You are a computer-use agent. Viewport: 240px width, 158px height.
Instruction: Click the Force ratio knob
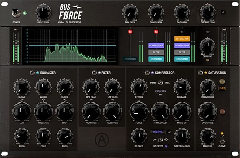(139, 111)
